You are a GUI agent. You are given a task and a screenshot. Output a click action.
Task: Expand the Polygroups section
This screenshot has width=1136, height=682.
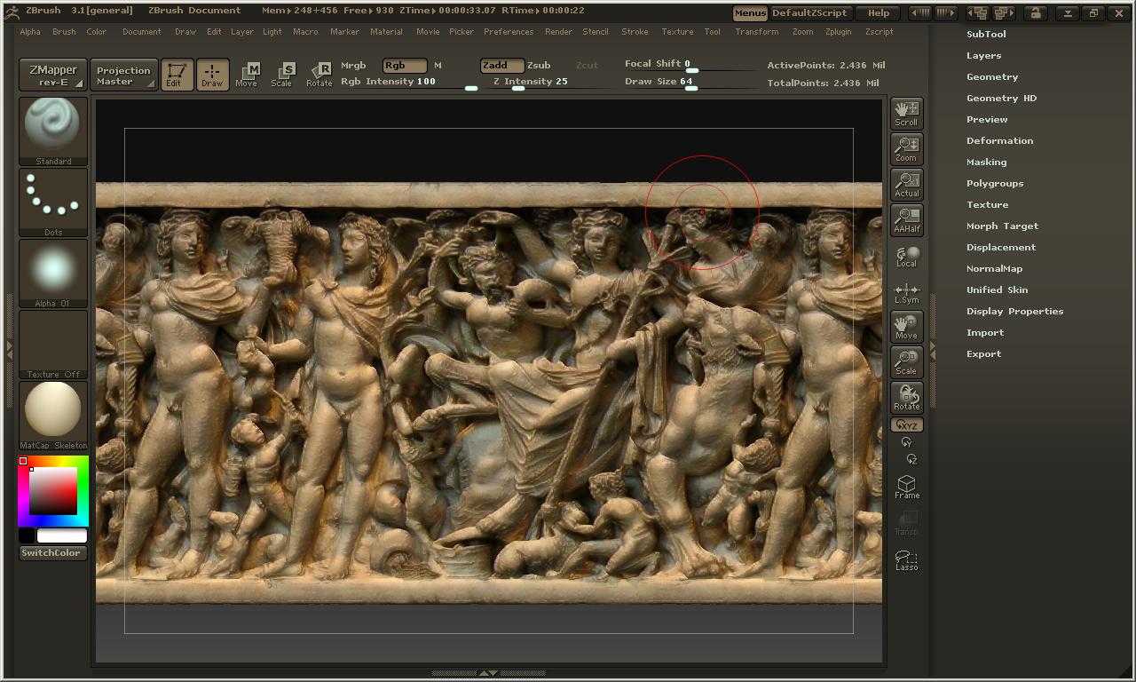point(995,183)
